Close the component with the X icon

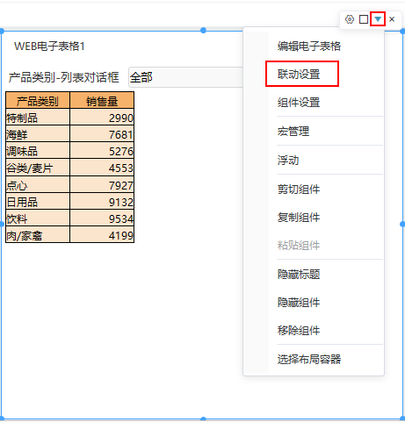click(392, 19)
